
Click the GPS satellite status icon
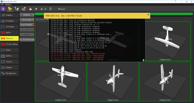tap(36, 9)
